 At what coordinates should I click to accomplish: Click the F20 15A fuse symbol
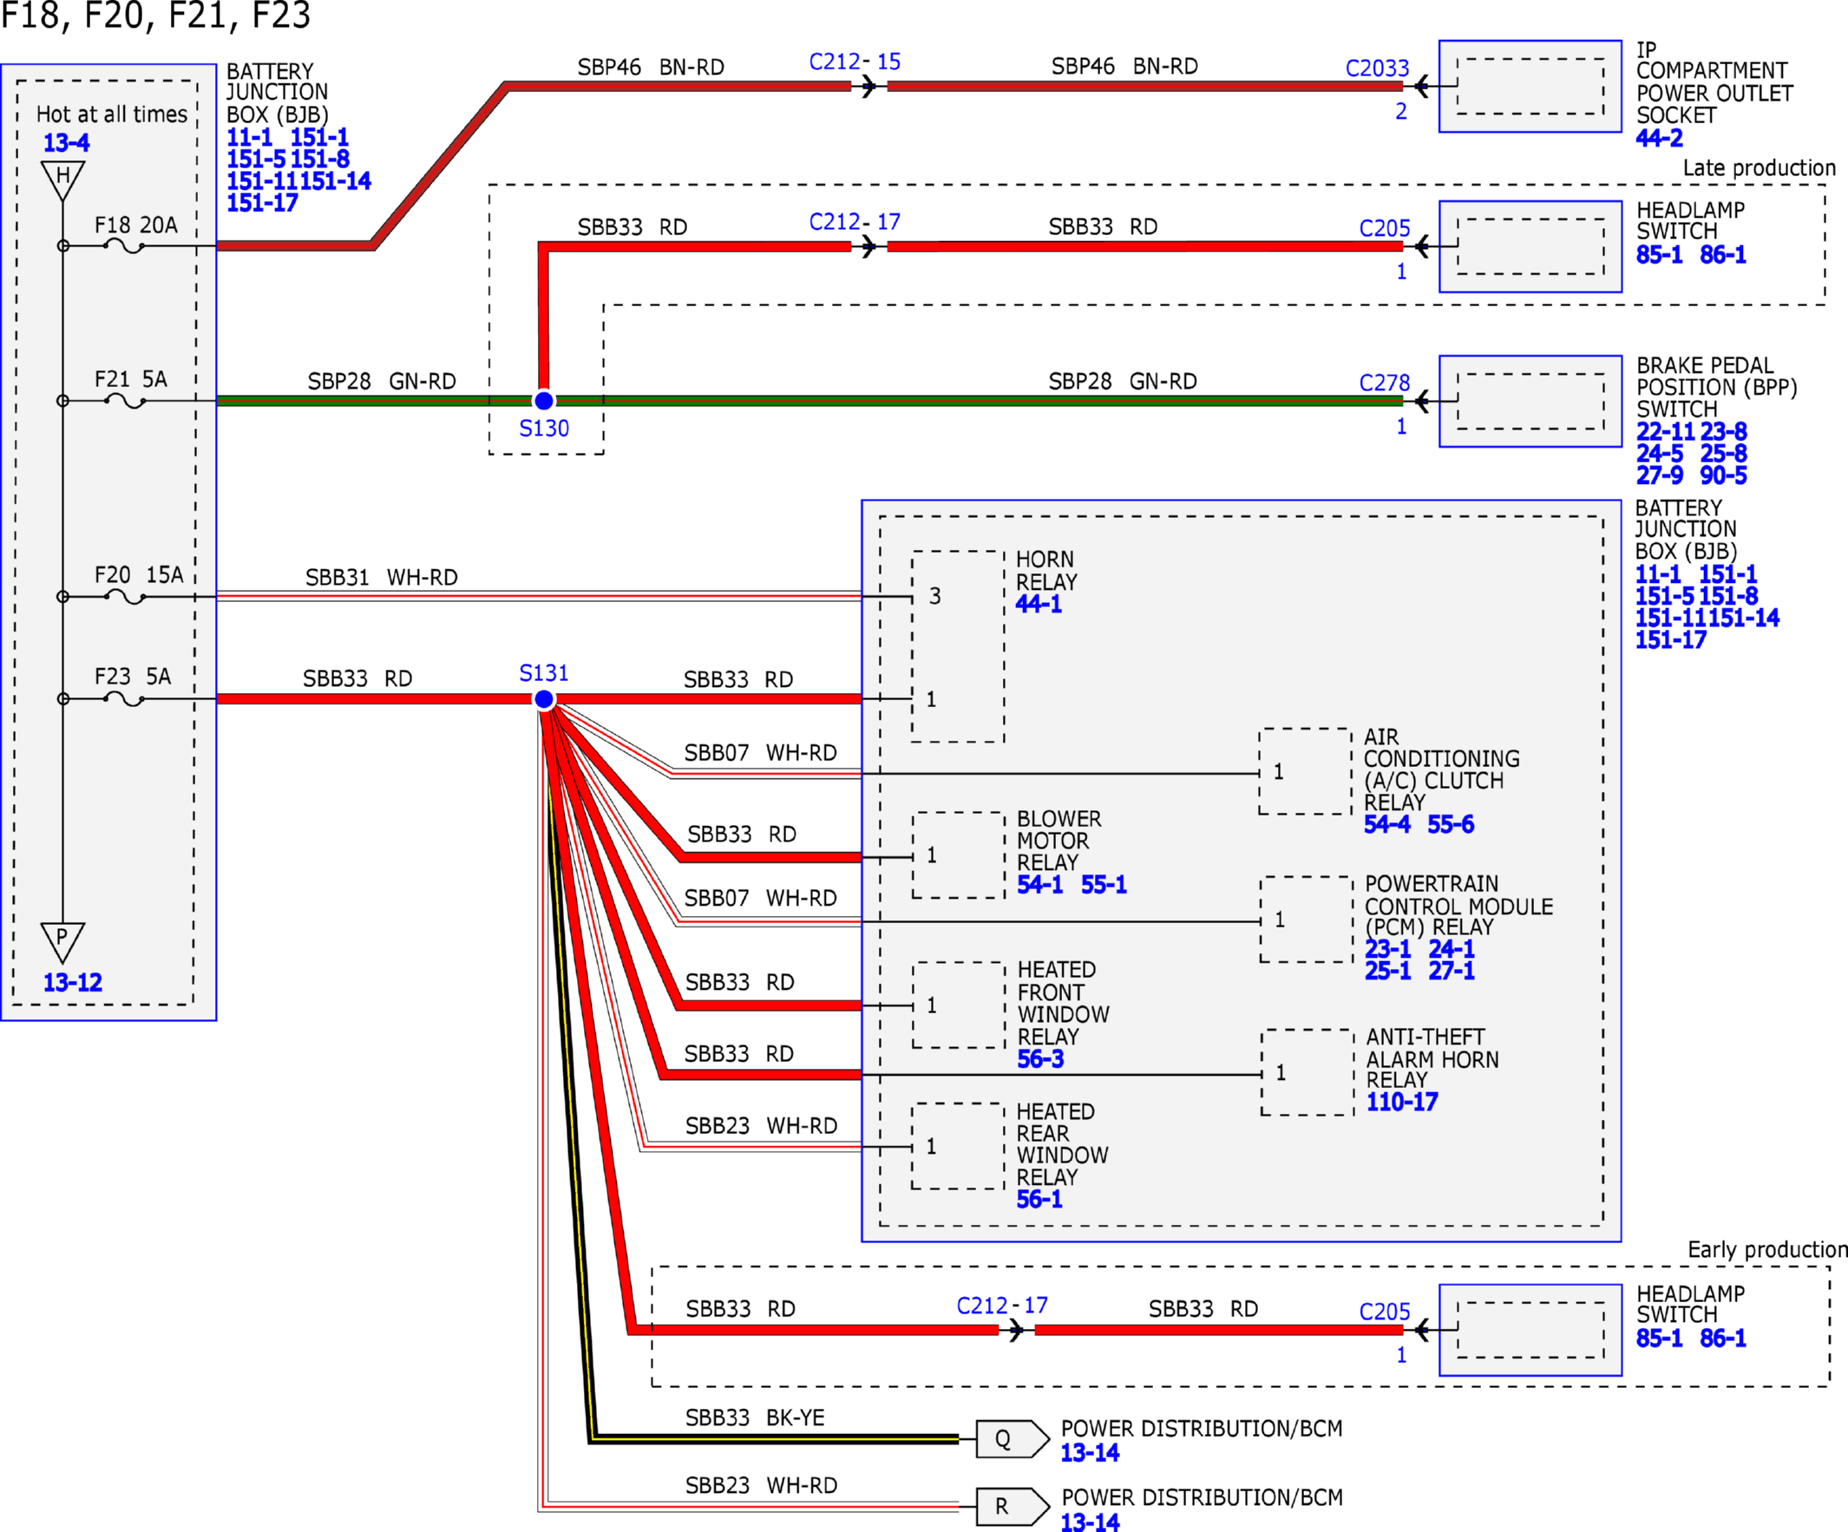(x=124, y=598)
